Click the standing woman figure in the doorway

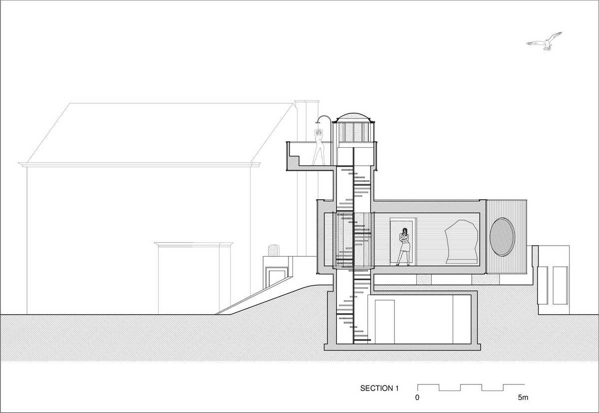coord(404,247)
